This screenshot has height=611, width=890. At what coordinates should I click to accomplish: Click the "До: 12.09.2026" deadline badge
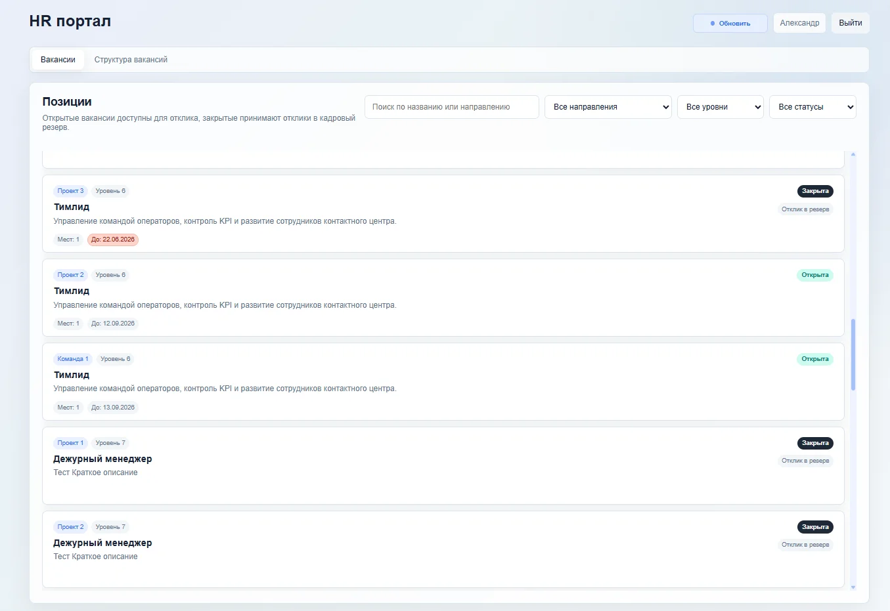coord(113,324)
